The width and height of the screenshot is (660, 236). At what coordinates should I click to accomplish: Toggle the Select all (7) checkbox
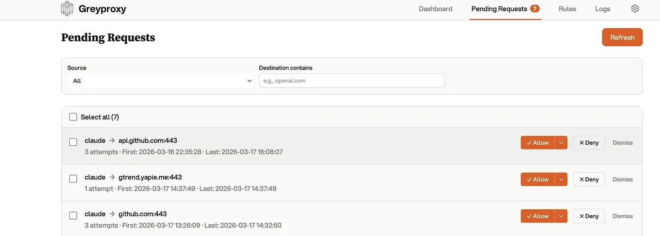[x=73, y=117]
